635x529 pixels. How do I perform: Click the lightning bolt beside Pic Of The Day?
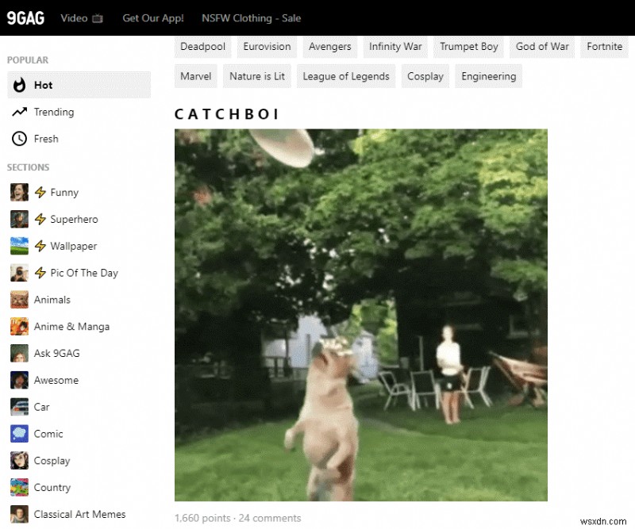pos(40,273)
